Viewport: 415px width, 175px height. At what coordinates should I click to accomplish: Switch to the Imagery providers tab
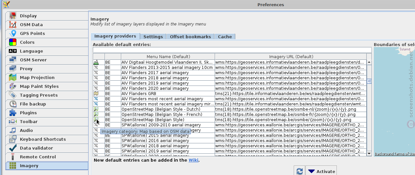point(115,36)
